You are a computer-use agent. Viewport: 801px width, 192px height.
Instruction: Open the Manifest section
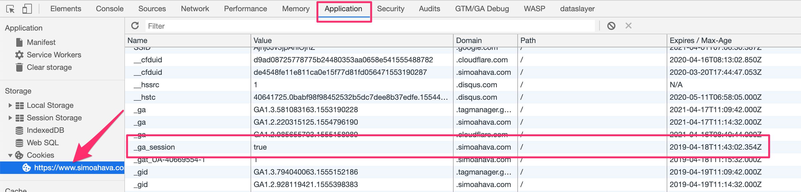[x=41, y=42]
